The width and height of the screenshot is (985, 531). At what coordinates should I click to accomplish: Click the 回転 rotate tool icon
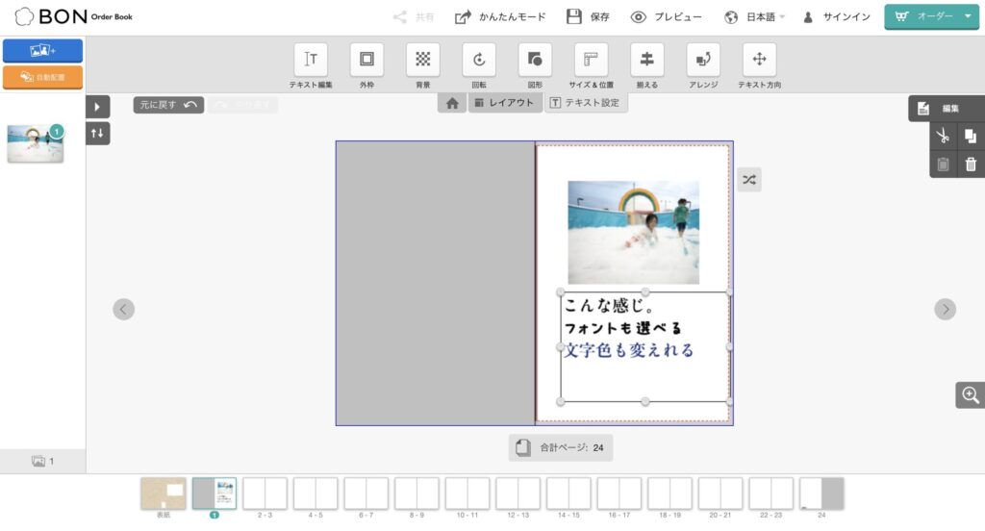tap(479, 60)
